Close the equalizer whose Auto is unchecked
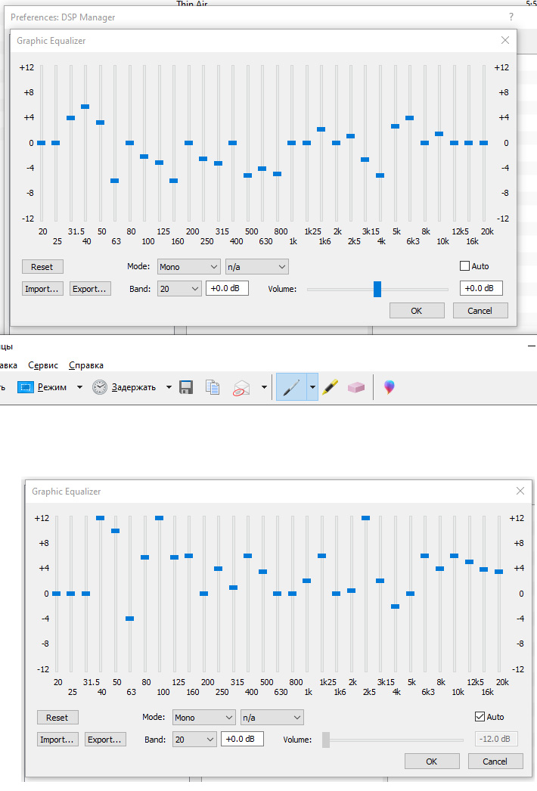The width and height of the screenshot is (537, 791). pyautogui.click(x=504, y=40)
